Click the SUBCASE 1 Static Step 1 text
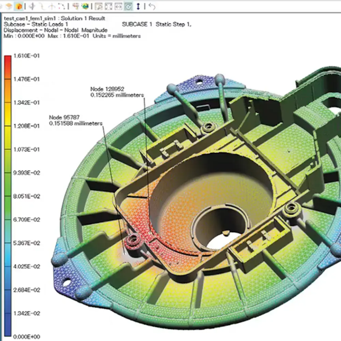This screenshot has width=341, height=341. tap(157, 24)
